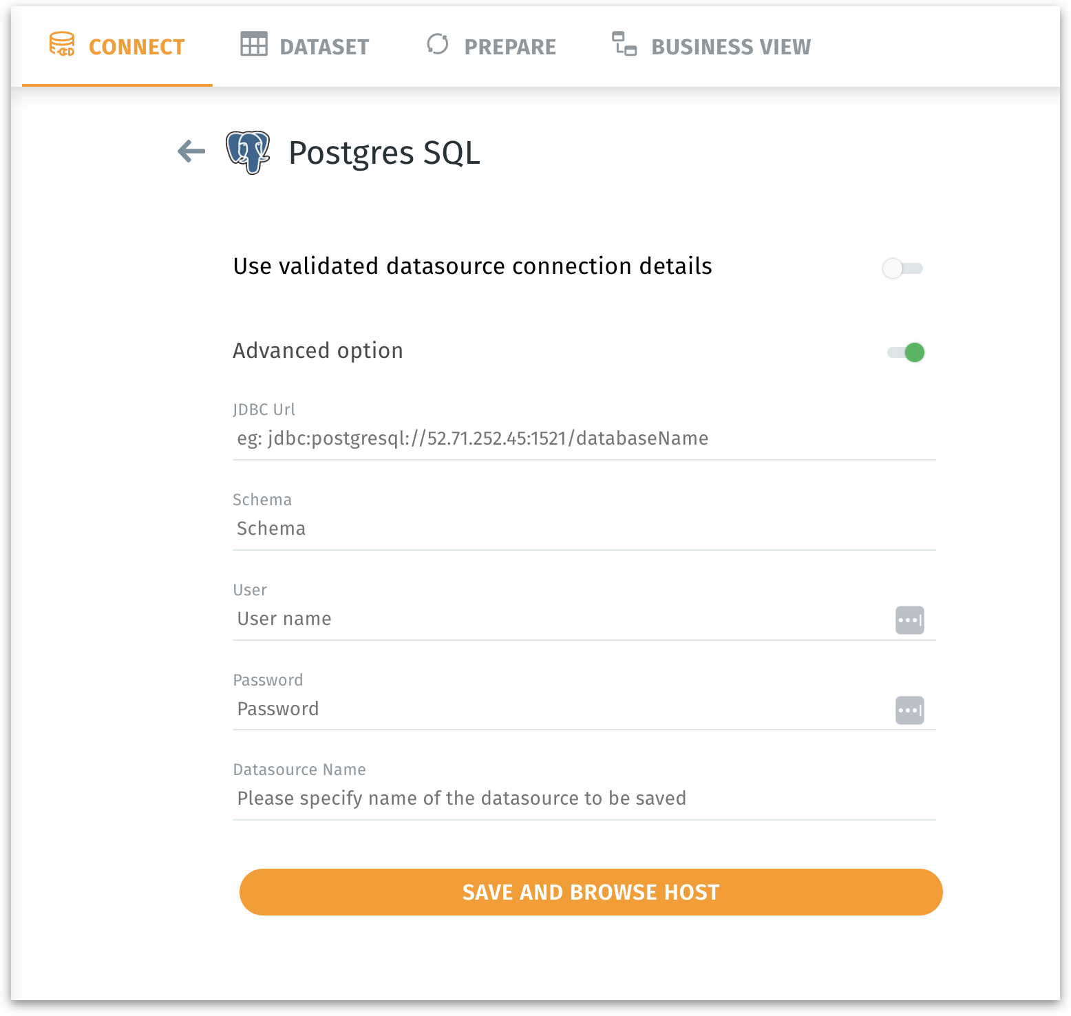Click the User name input field
1071x1016 pixels.
[x=561, y=619]
